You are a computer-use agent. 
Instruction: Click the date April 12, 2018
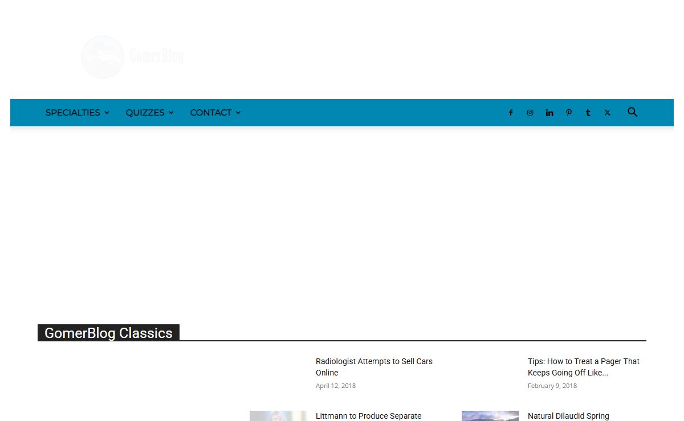[336, 386]
